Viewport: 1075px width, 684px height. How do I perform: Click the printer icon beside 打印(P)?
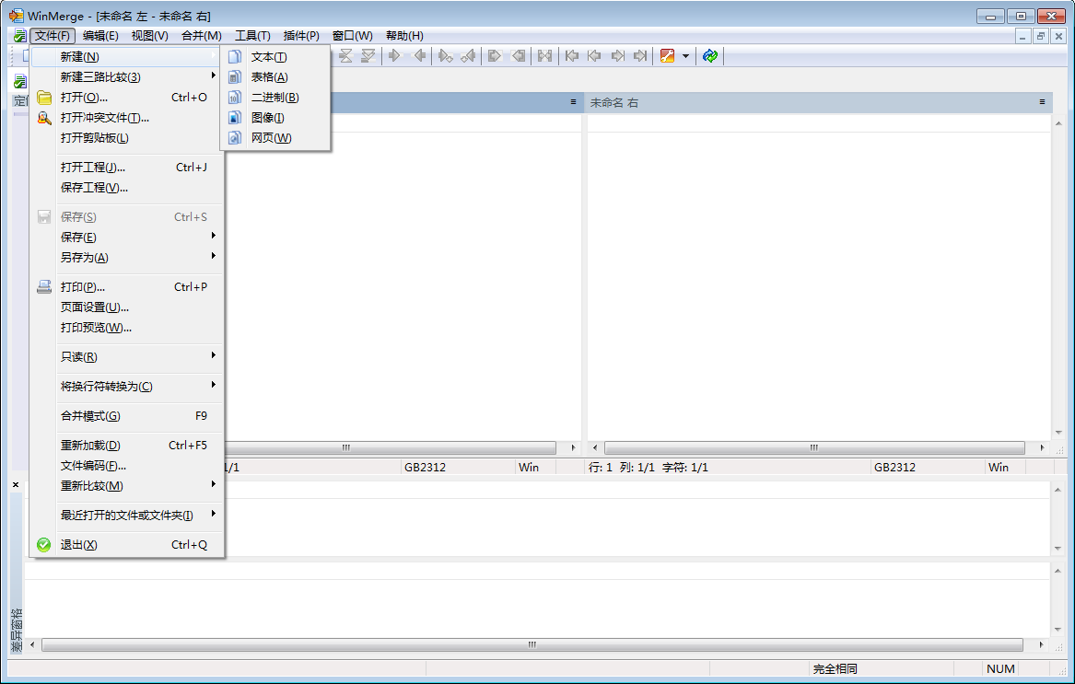44,287
